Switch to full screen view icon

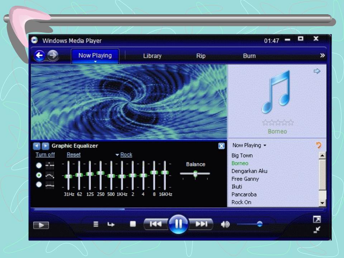point(317,219)
